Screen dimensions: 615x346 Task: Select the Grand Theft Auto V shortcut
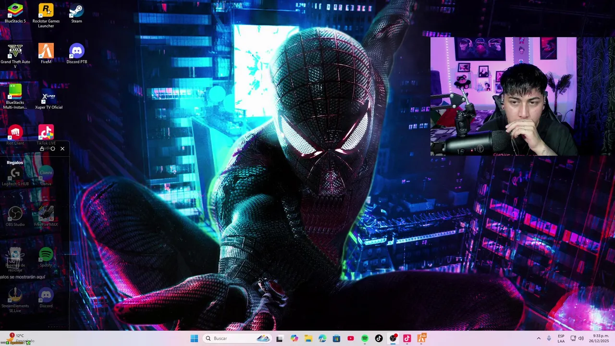click(x=15, y=56)
